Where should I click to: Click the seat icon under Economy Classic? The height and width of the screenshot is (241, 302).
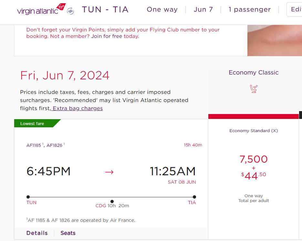[254, 89]
